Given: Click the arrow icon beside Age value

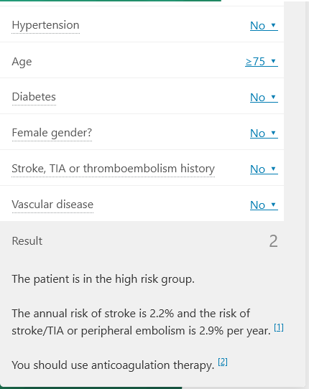Looking at the screenshot, I should coord(273,61).
